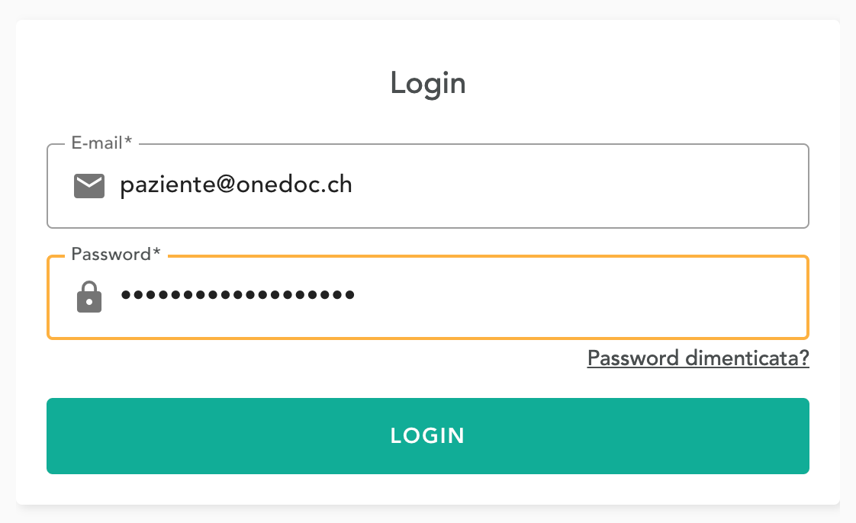
Task: Focus the Password input field
Action: (x=534, y=297)
